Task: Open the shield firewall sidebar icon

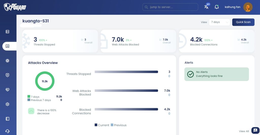Action: 7,75
